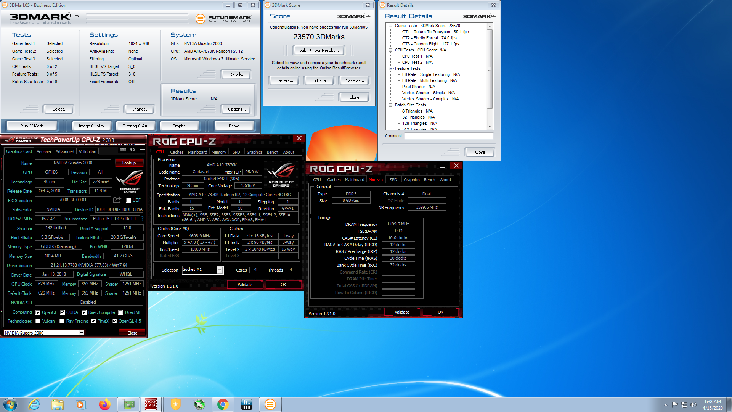Click Submit Your Results button
The height and width of the screenshot is (412, 732).
319,50
